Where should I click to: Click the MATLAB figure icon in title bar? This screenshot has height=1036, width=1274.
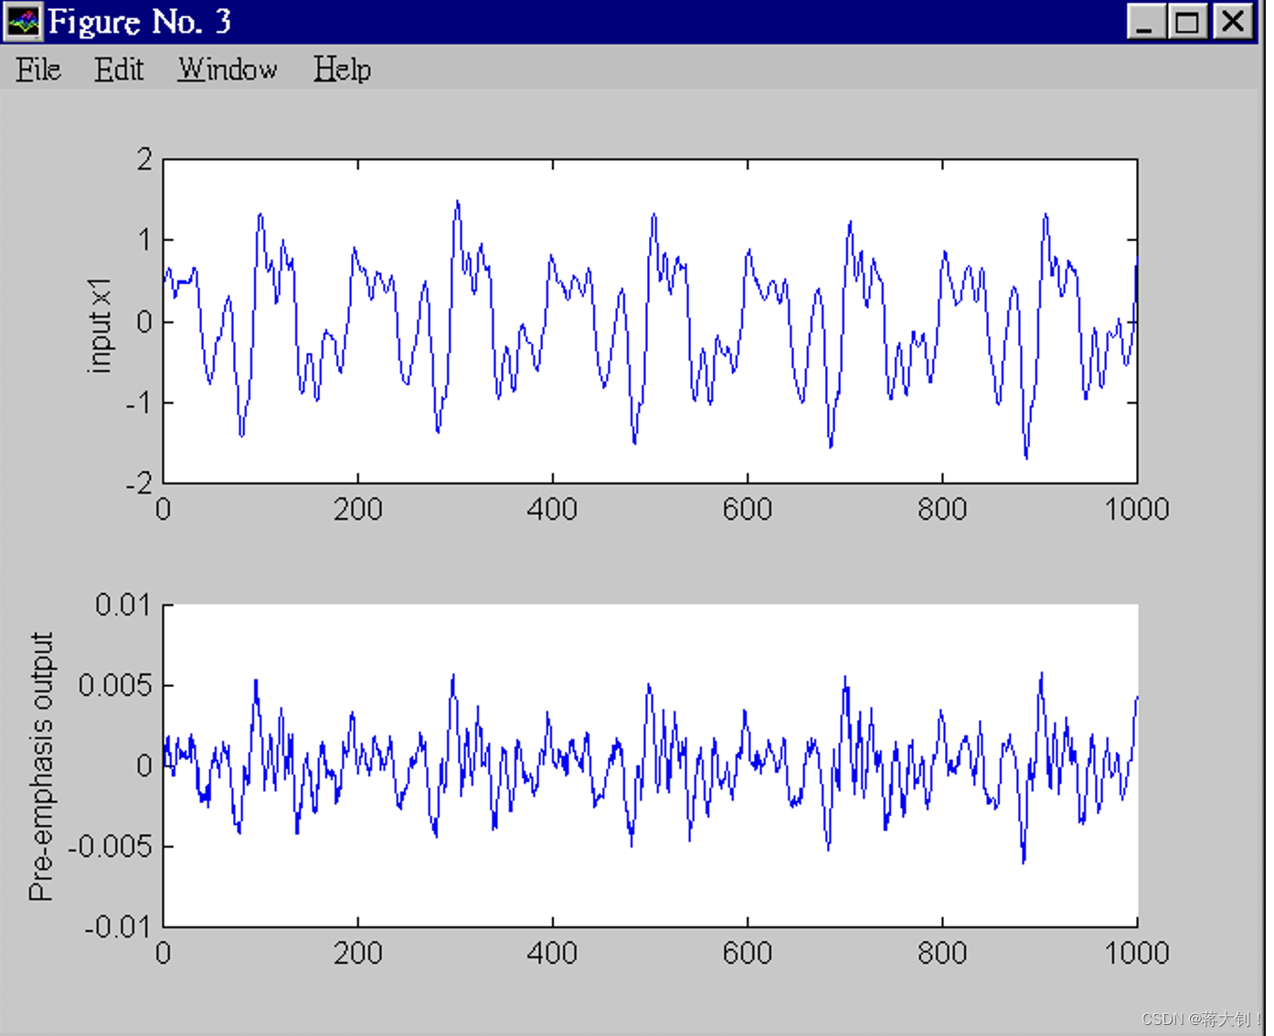pos(23,22)
